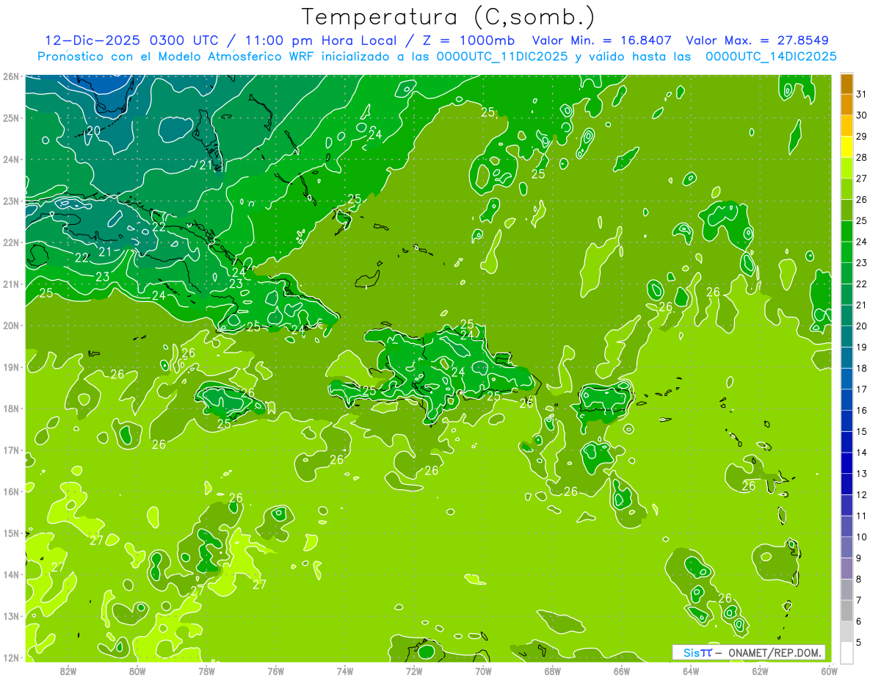This screenshot has height=681, width=881.
Task: Click the '80W' longitude axis label
Action: pyautogui.click(x=137, y=671)
